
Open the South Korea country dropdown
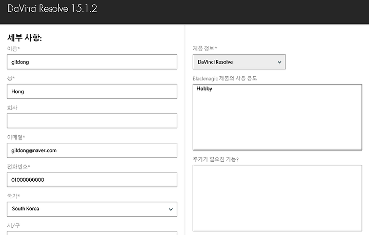(92, 209)
